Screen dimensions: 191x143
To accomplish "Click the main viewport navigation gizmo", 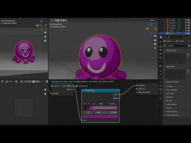I will click(151, 28).
